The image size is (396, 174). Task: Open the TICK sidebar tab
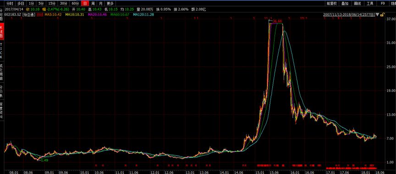pos(1,51)
